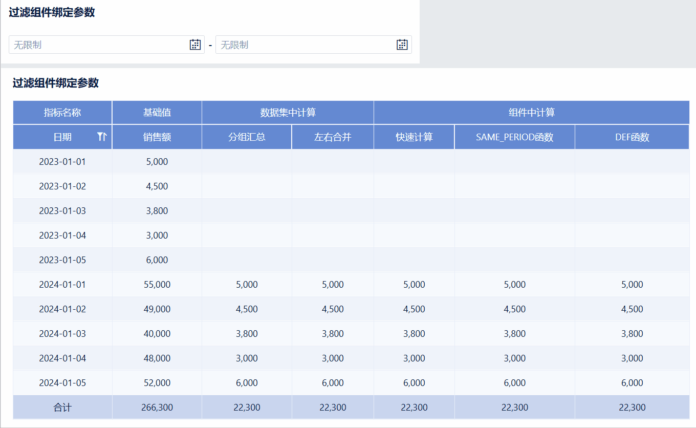The height and width of the screenshot is (428, 696).
Task: Click SAME_PERIOD函数 value 3,000 for 2024-01-04
Action: click(x=514, y=358)
